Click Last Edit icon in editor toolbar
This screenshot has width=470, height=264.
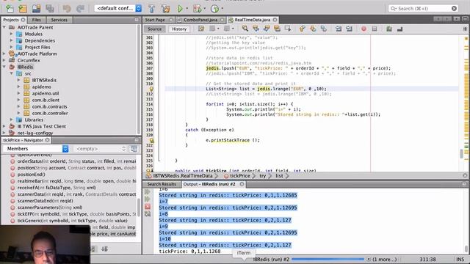[x=201, y=29]
